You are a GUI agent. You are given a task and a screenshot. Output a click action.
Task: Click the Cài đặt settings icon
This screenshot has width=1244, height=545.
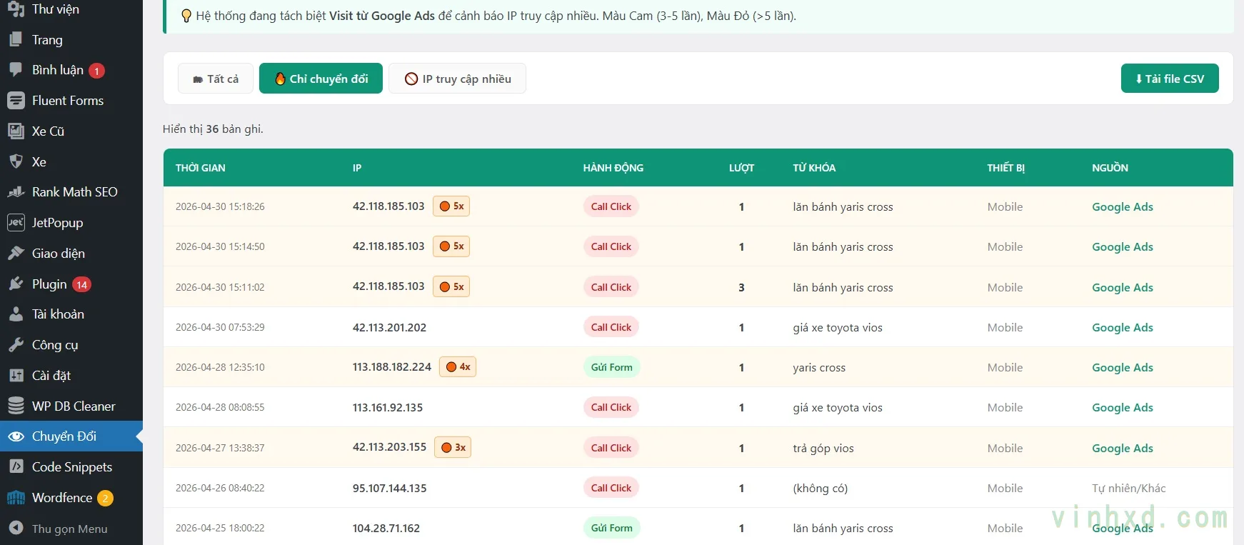tap(16, 376)
